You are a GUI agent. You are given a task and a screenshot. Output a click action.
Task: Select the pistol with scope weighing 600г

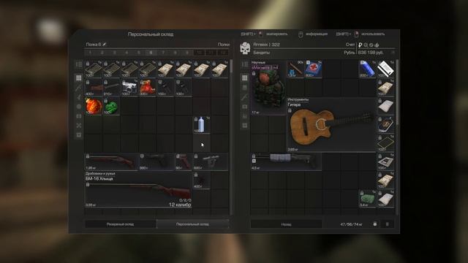click(211, 161)
